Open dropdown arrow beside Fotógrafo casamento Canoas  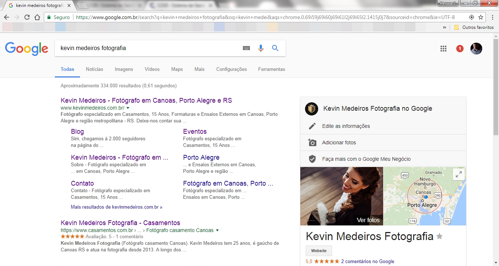(217, 231)
